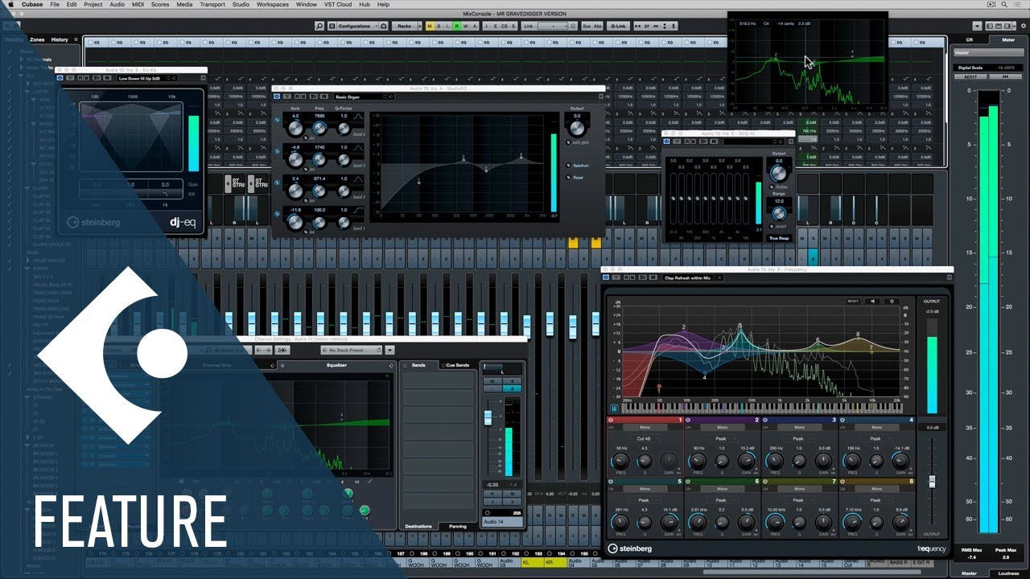The image size is (1030, 579).
Task: Open the Frequency plugin settings gear icon
Action: click(892, 301)
